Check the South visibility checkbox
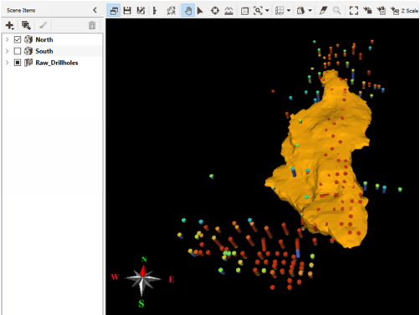 pos(18,51)
